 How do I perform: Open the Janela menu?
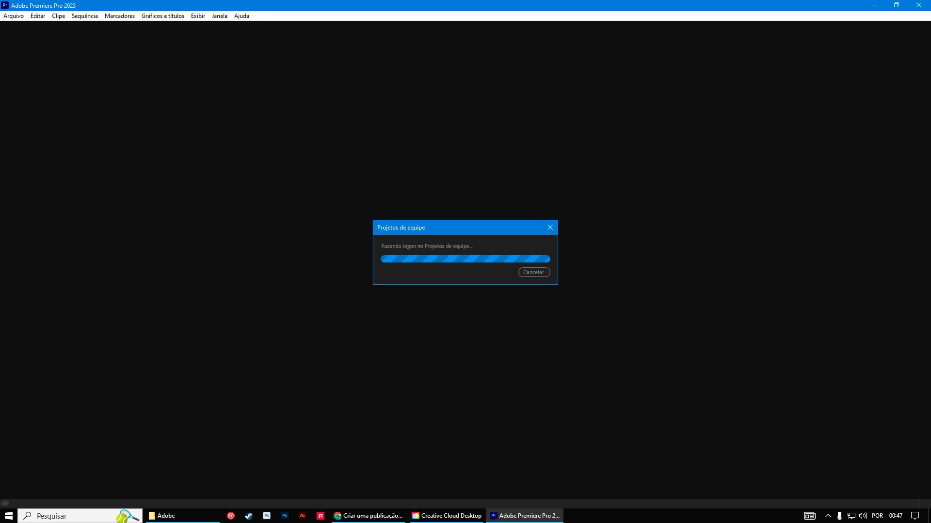(x=219, y=16)
